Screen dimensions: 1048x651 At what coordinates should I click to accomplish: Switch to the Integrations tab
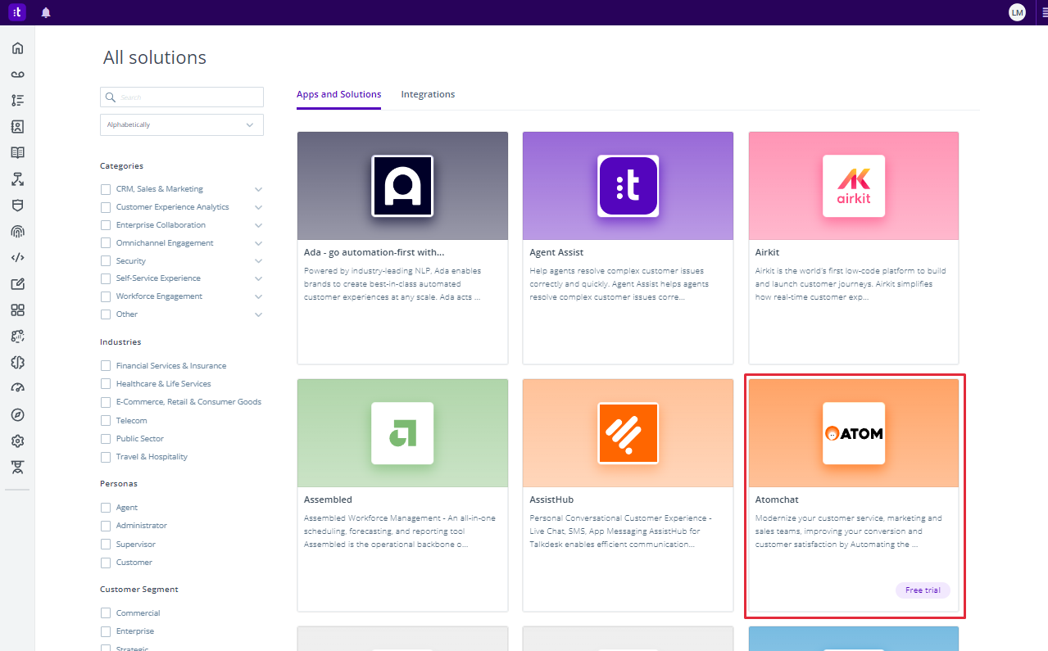[428, 94]
